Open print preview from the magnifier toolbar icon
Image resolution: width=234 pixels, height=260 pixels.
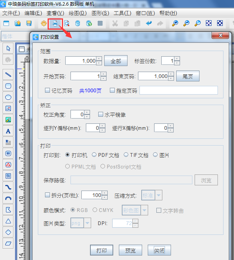tap(66, 23)
